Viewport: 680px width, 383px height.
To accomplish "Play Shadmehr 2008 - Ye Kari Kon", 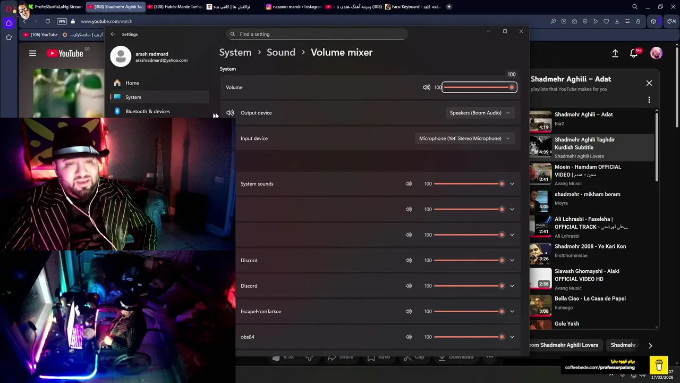I will [x=592, y=253].
